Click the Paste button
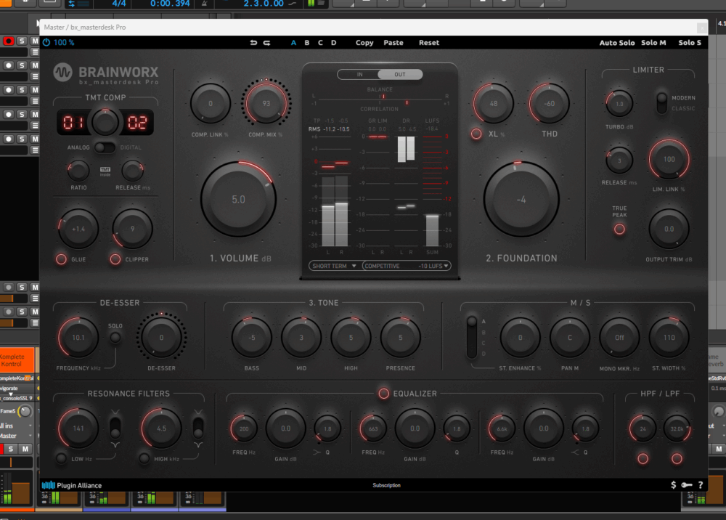This screenshot has height=520, width=726. pos(393,43)
